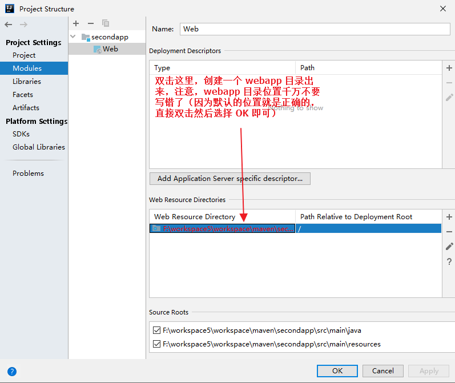Click the forward navigation arrow

23,25
